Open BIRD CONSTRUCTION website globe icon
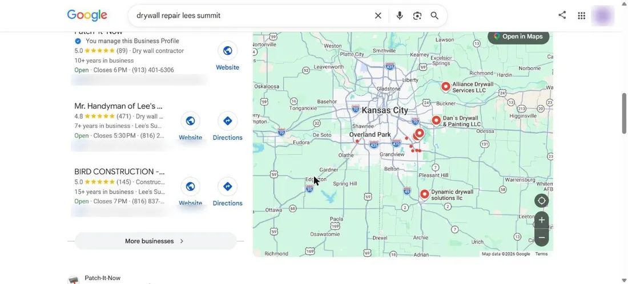 [x=190, y=186]
